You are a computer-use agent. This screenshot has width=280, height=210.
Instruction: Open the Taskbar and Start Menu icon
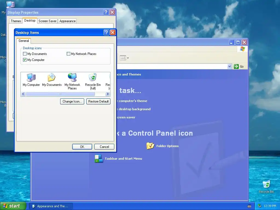click(99, 158)
